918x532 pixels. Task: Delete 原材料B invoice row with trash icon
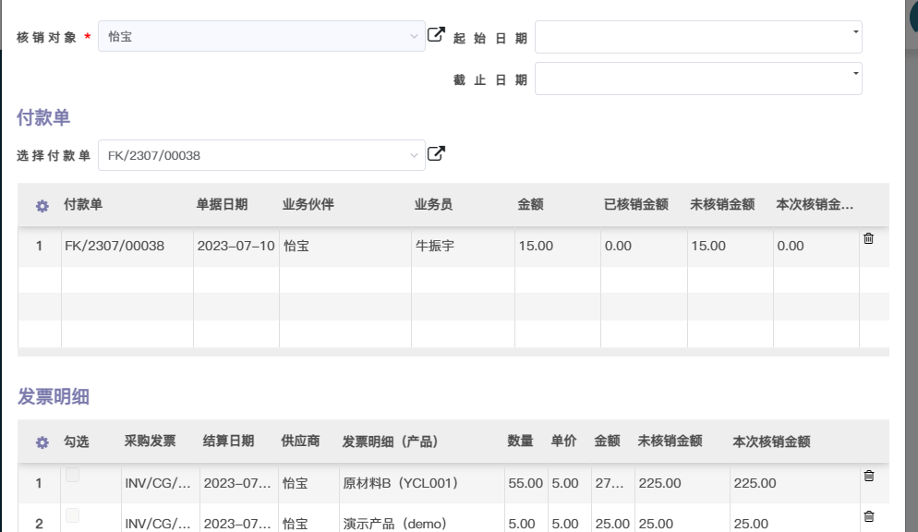[x=868, y=476]
